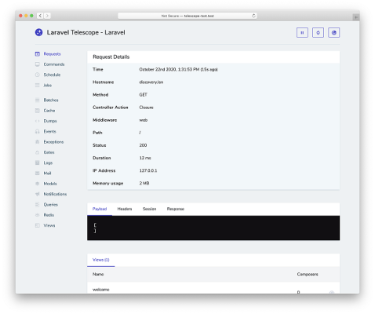Click the Commands sidebar icon
Image resolution: width=375 pixels, height=314 pixels.
click(x=38, y=64)
